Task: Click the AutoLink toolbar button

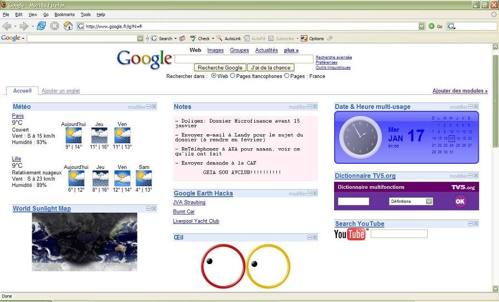Action: tap(229, 38)
